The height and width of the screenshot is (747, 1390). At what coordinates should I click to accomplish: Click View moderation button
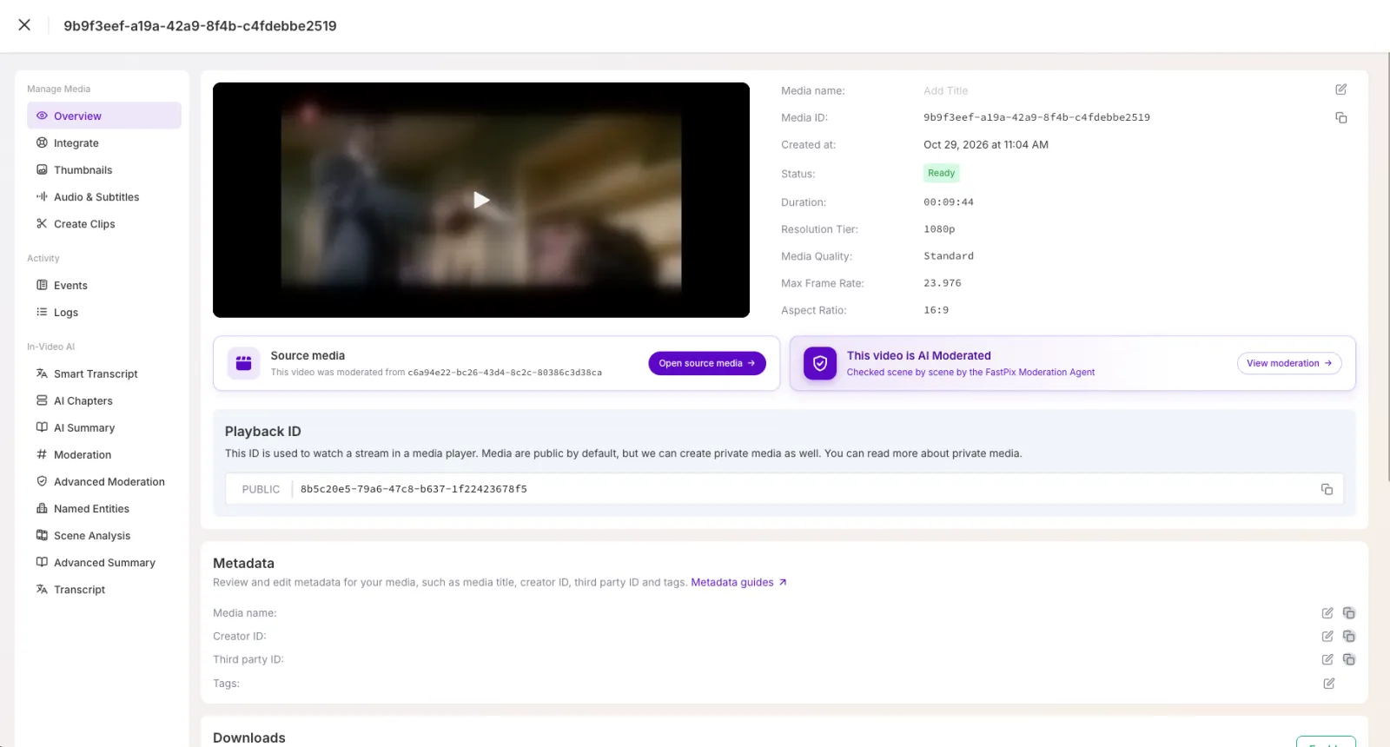[1289, 363]
